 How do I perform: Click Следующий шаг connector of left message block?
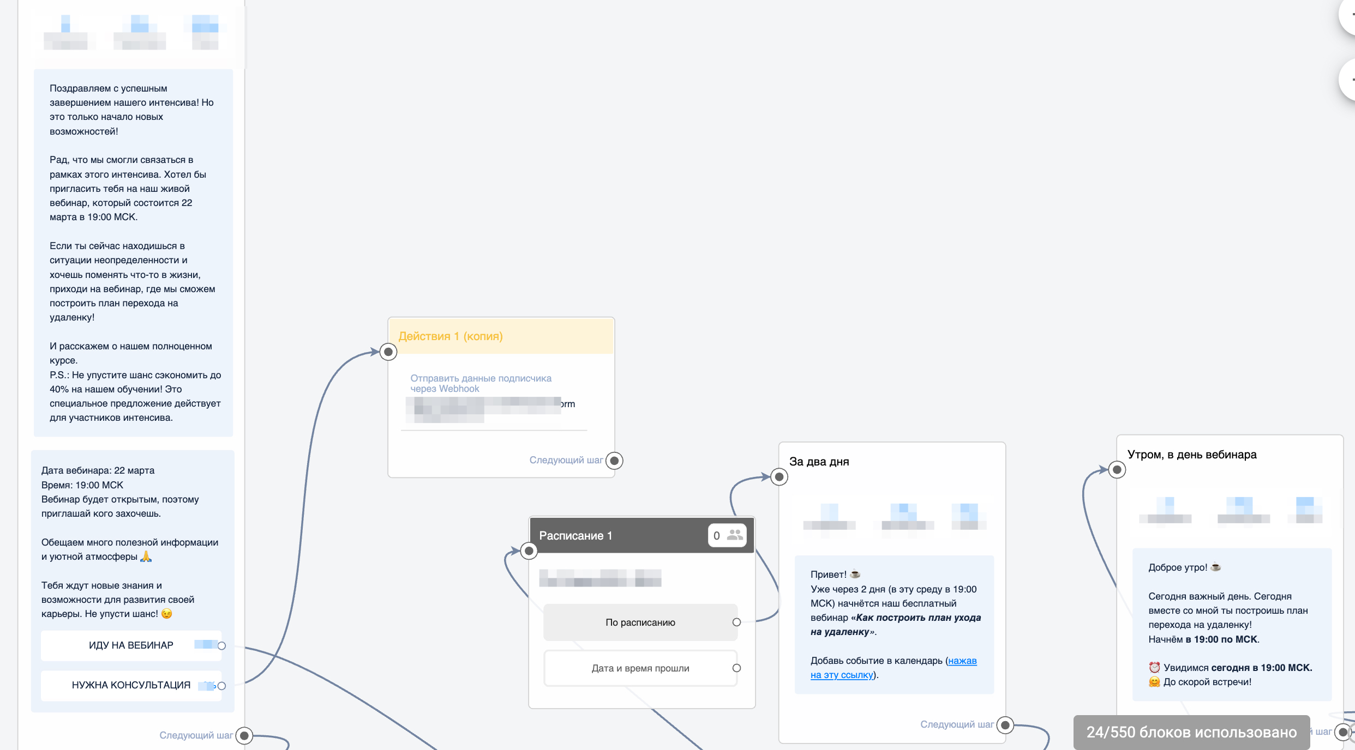[244, 735]
